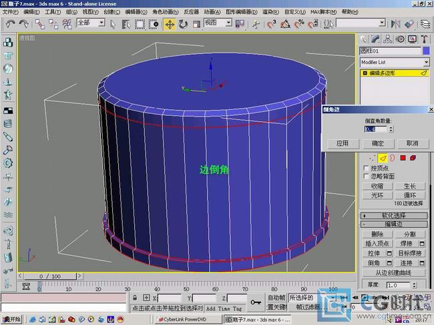Switch to the Hierarchy command panel tab
This screenshot has width=434, height=325.
pyautogui.click(x=388, y=39)
